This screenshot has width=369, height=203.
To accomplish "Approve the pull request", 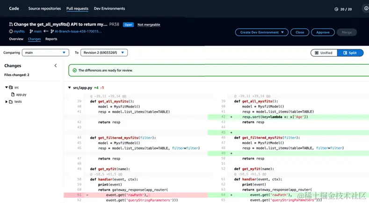I will pyautogui.click(x=323, y=32).
